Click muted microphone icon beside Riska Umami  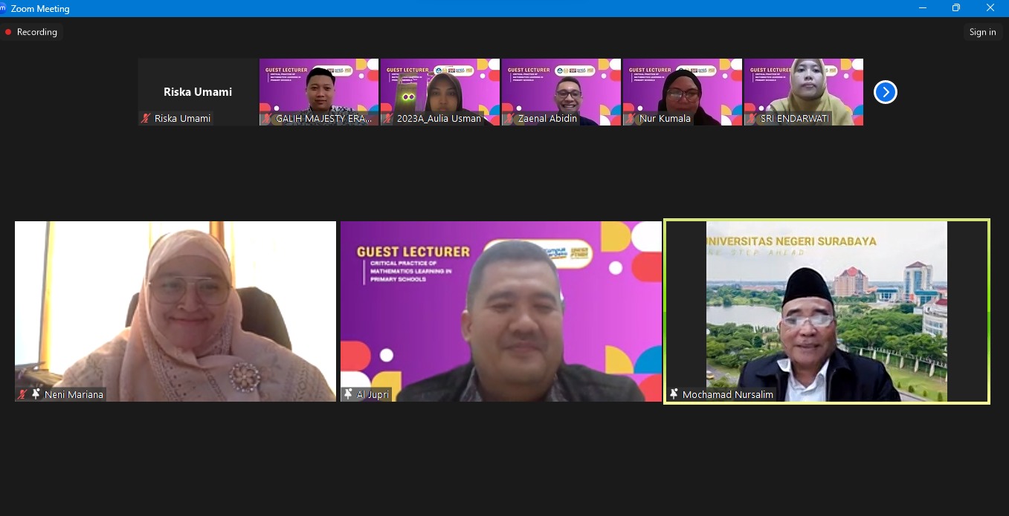coord(146,118)
